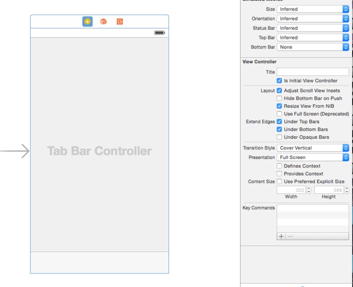The height and width of the screenshot is (287, 353).
Task: Open the Presentation dropdown showing Full Screen
Action: [x=313, y=157]
